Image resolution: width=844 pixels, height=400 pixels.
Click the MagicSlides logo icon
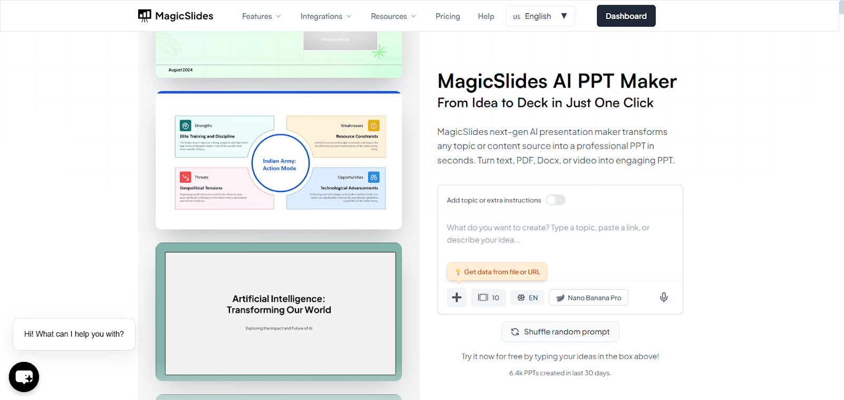point(145,16)
